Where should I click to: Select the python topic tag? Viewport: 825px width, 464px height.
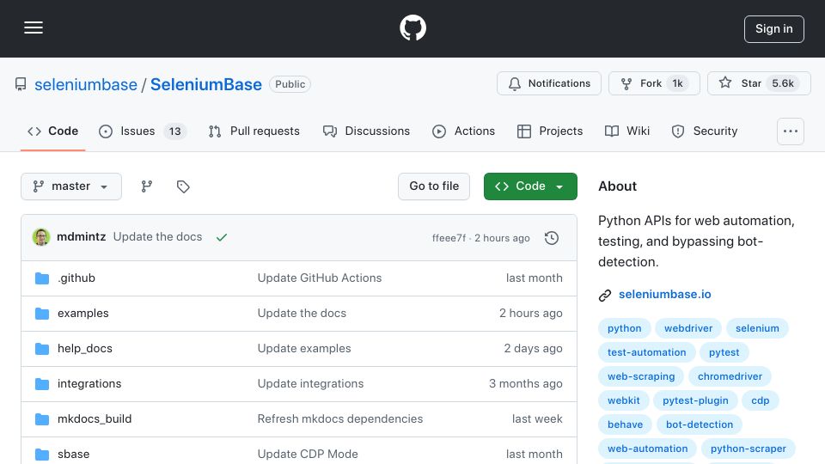click(x=625, y=328)
